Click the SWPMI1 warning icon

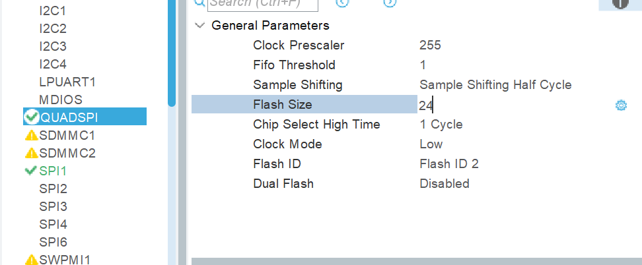coord(32,260)
